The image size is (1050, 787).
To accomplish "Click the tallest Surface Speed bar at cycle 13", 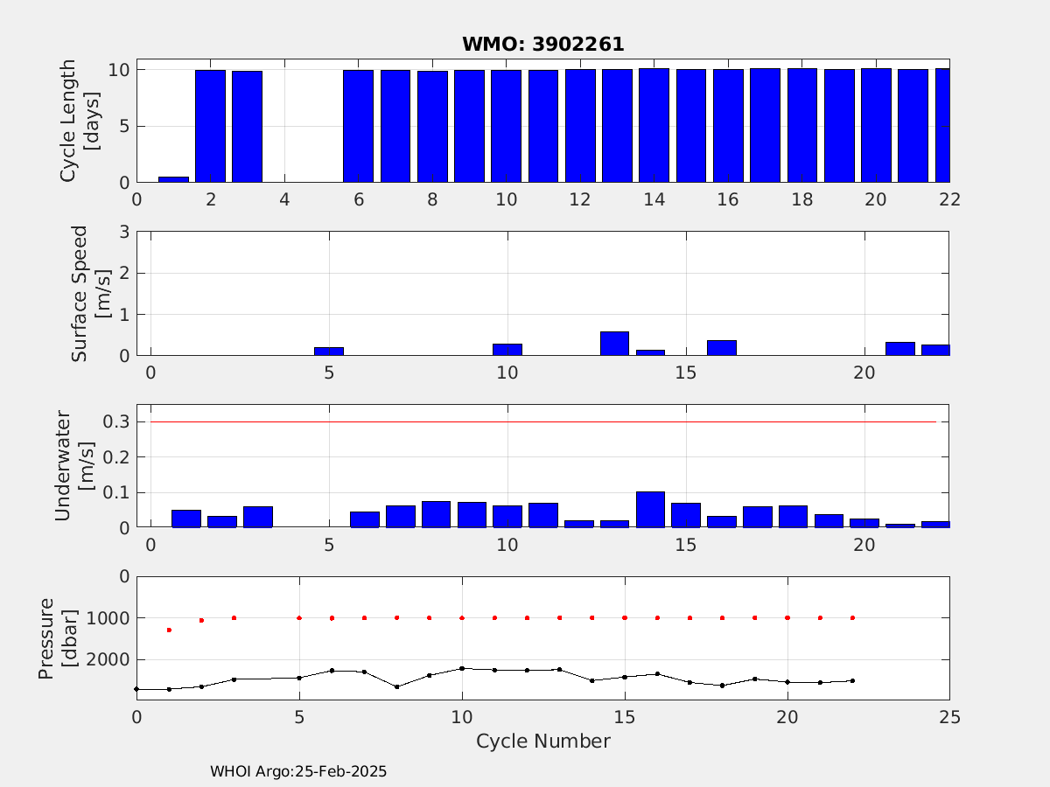I will [x=614, y=344].
